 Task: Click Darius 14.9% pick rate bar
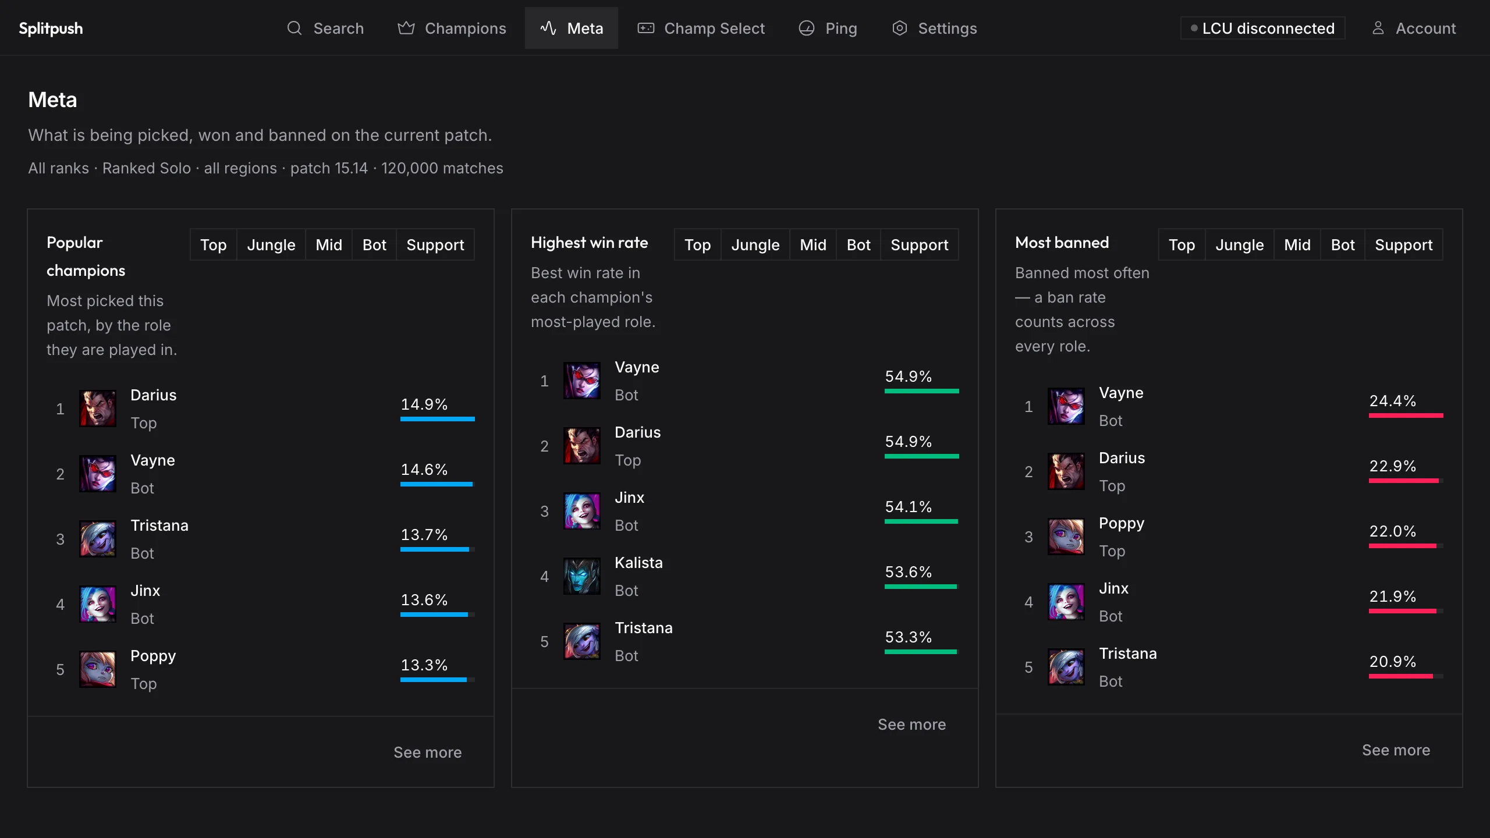coord(438,419)
